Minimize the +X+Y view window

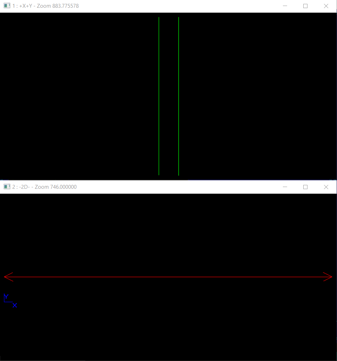click(285, 6)
